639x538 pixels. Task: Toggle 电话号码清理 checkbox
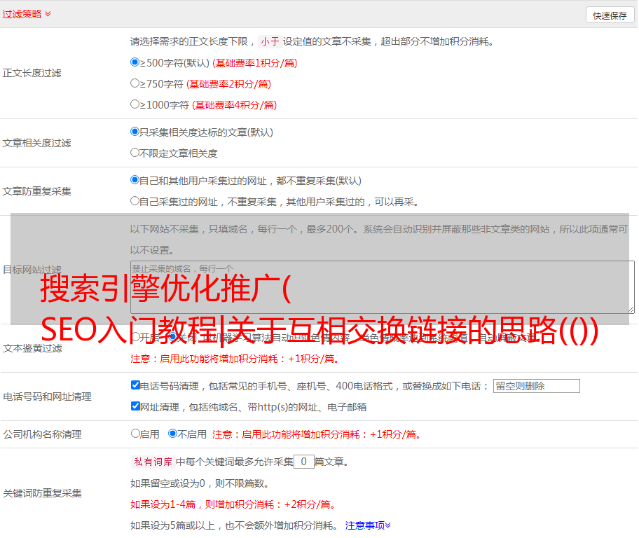pyautogui.click(x=135, y=385)
